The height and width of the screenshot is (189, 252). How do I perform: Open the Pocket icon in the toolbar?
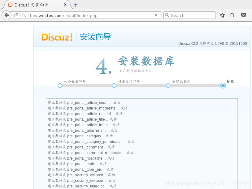244,15
